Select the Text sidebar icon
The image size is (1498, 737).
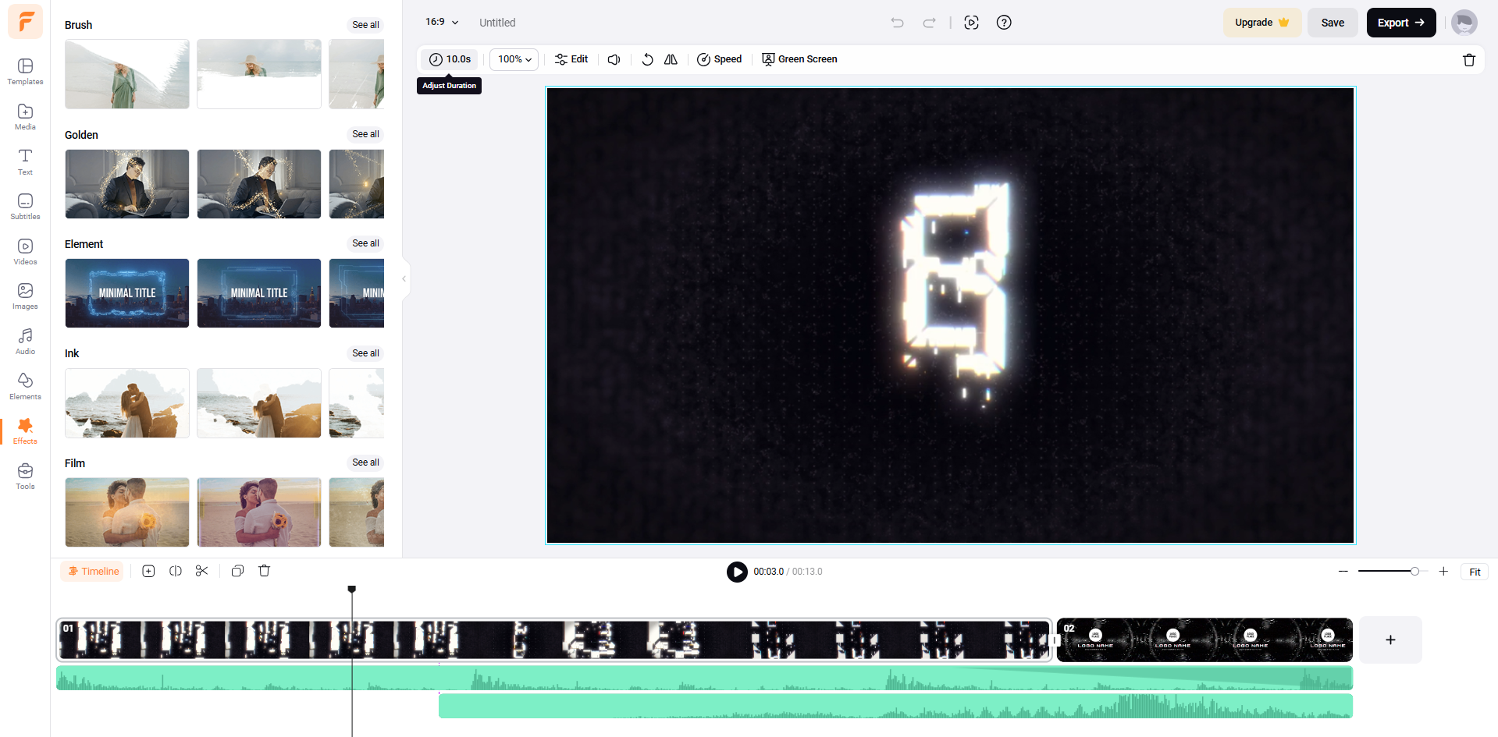(x=24, y=161)
